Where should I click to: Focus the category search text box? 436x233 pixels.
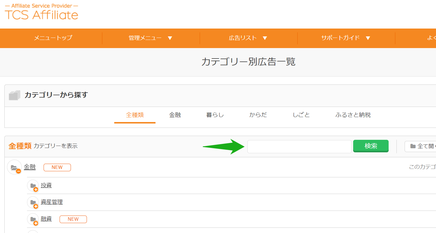coord(299,146)
